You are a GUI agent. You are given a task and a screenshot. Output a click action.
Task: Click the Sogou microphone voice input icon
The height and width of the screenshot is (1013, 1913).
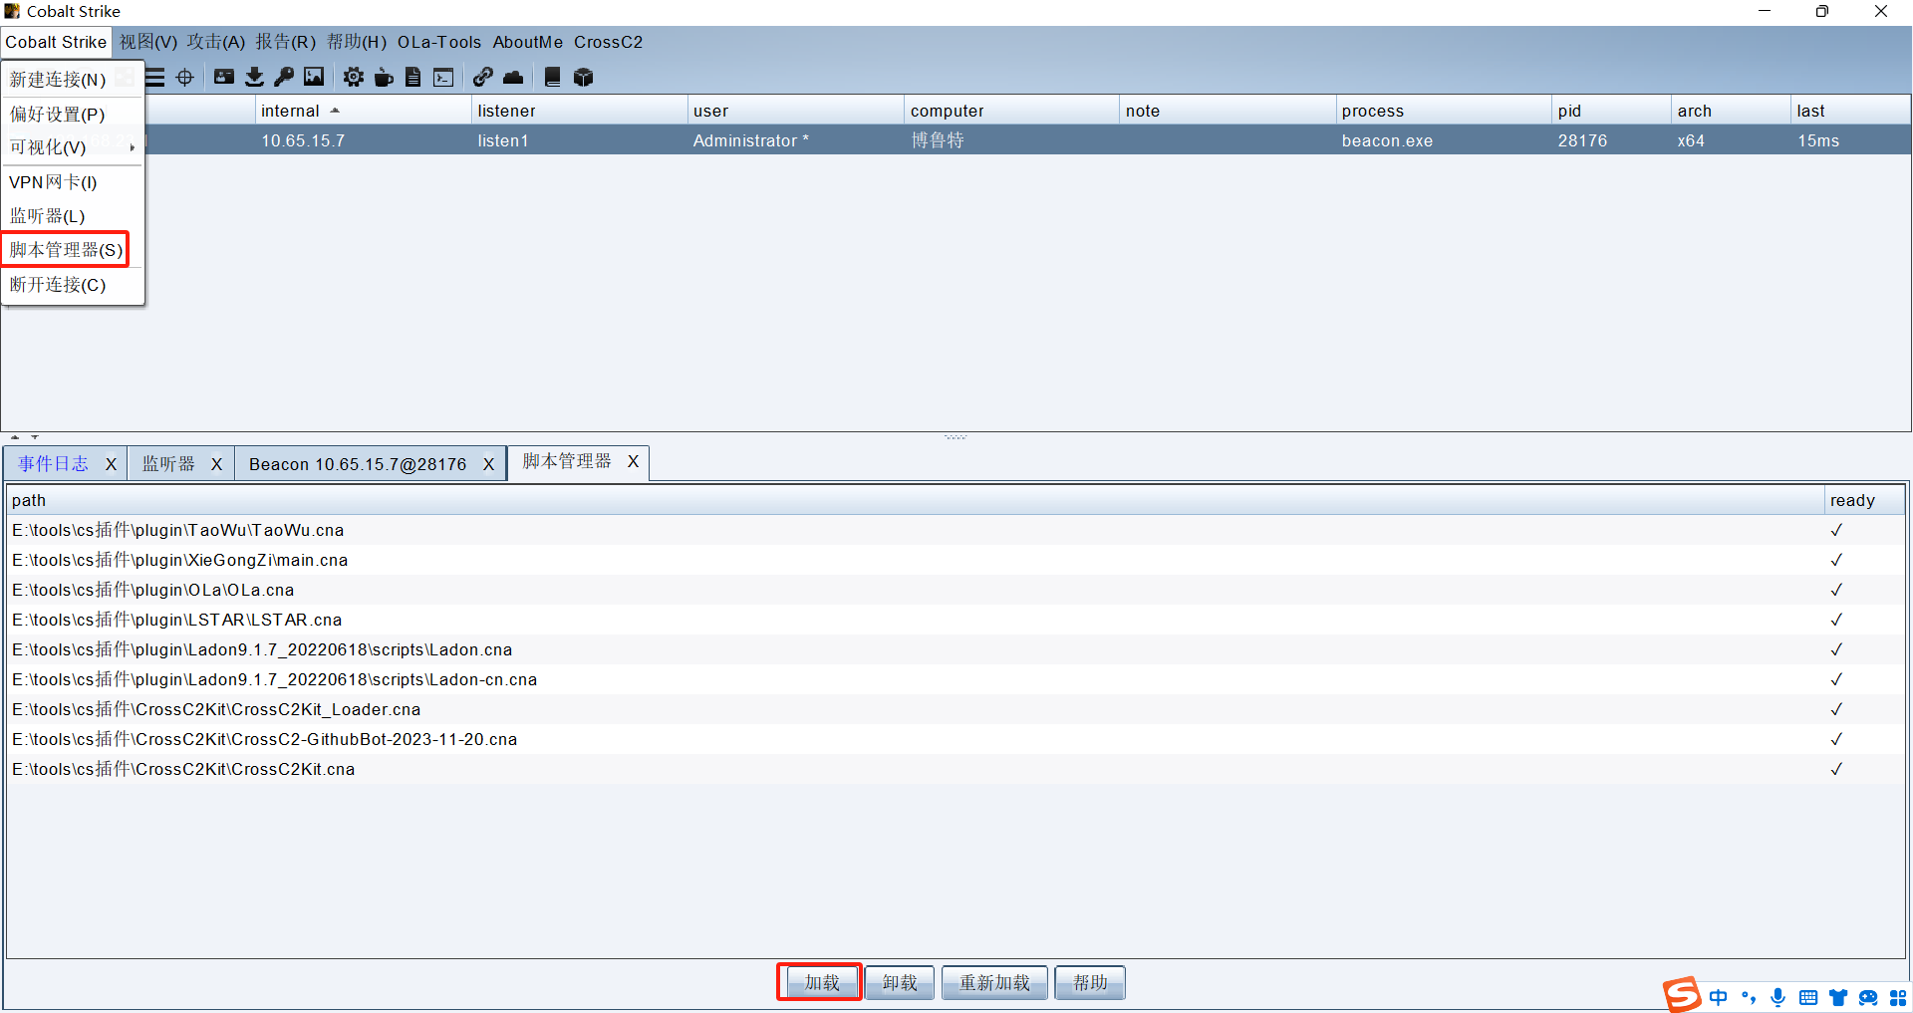[x=1778, y=997]
